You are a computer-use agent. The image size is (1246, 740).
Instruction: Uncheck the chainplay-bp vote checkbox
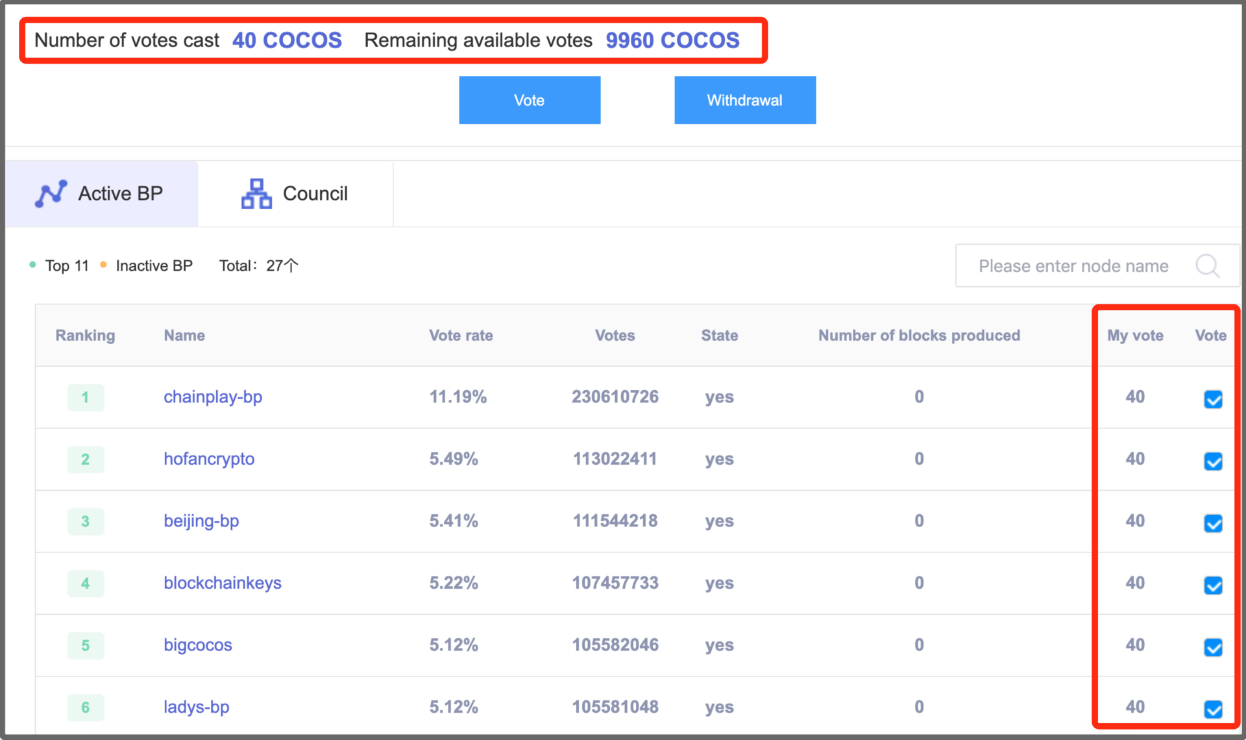tap(1213, 399)
